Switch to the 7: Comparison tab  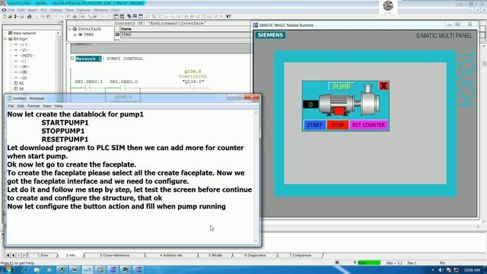pos(301,256)
